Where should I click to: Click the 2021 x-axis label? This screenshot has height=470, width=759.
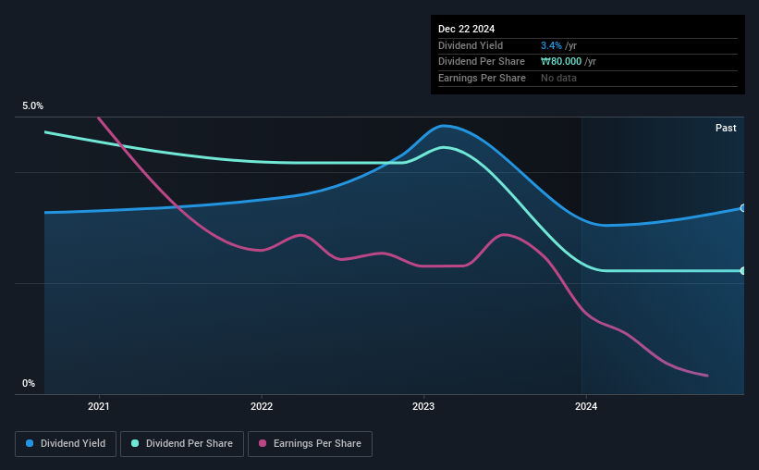(x=99, y=406)
